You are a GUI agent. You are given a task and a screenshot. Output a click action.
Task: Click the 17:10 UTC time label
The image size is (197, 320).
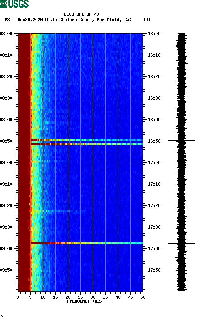point(154,184)
